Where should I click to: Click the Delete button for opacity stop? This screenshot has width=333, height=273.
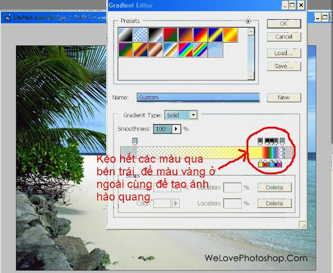[275, 187]
